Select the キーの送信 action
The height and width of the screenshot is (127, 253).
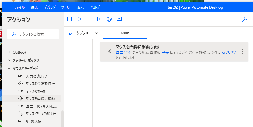click(34, 121)
